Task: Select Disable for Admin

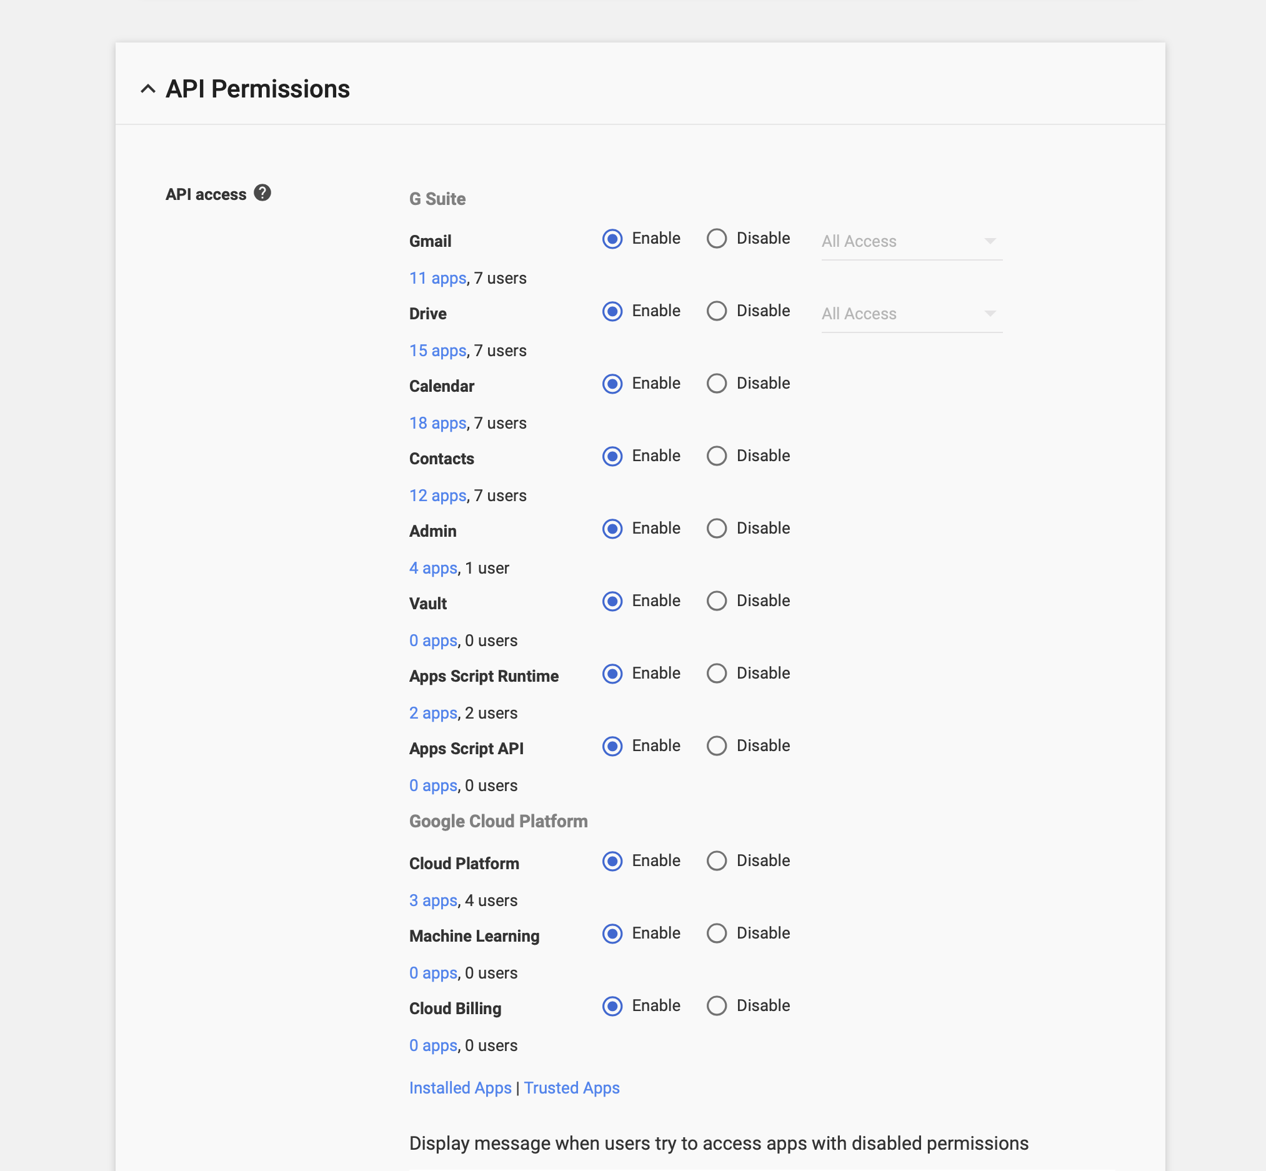Action: pos(717,529)
